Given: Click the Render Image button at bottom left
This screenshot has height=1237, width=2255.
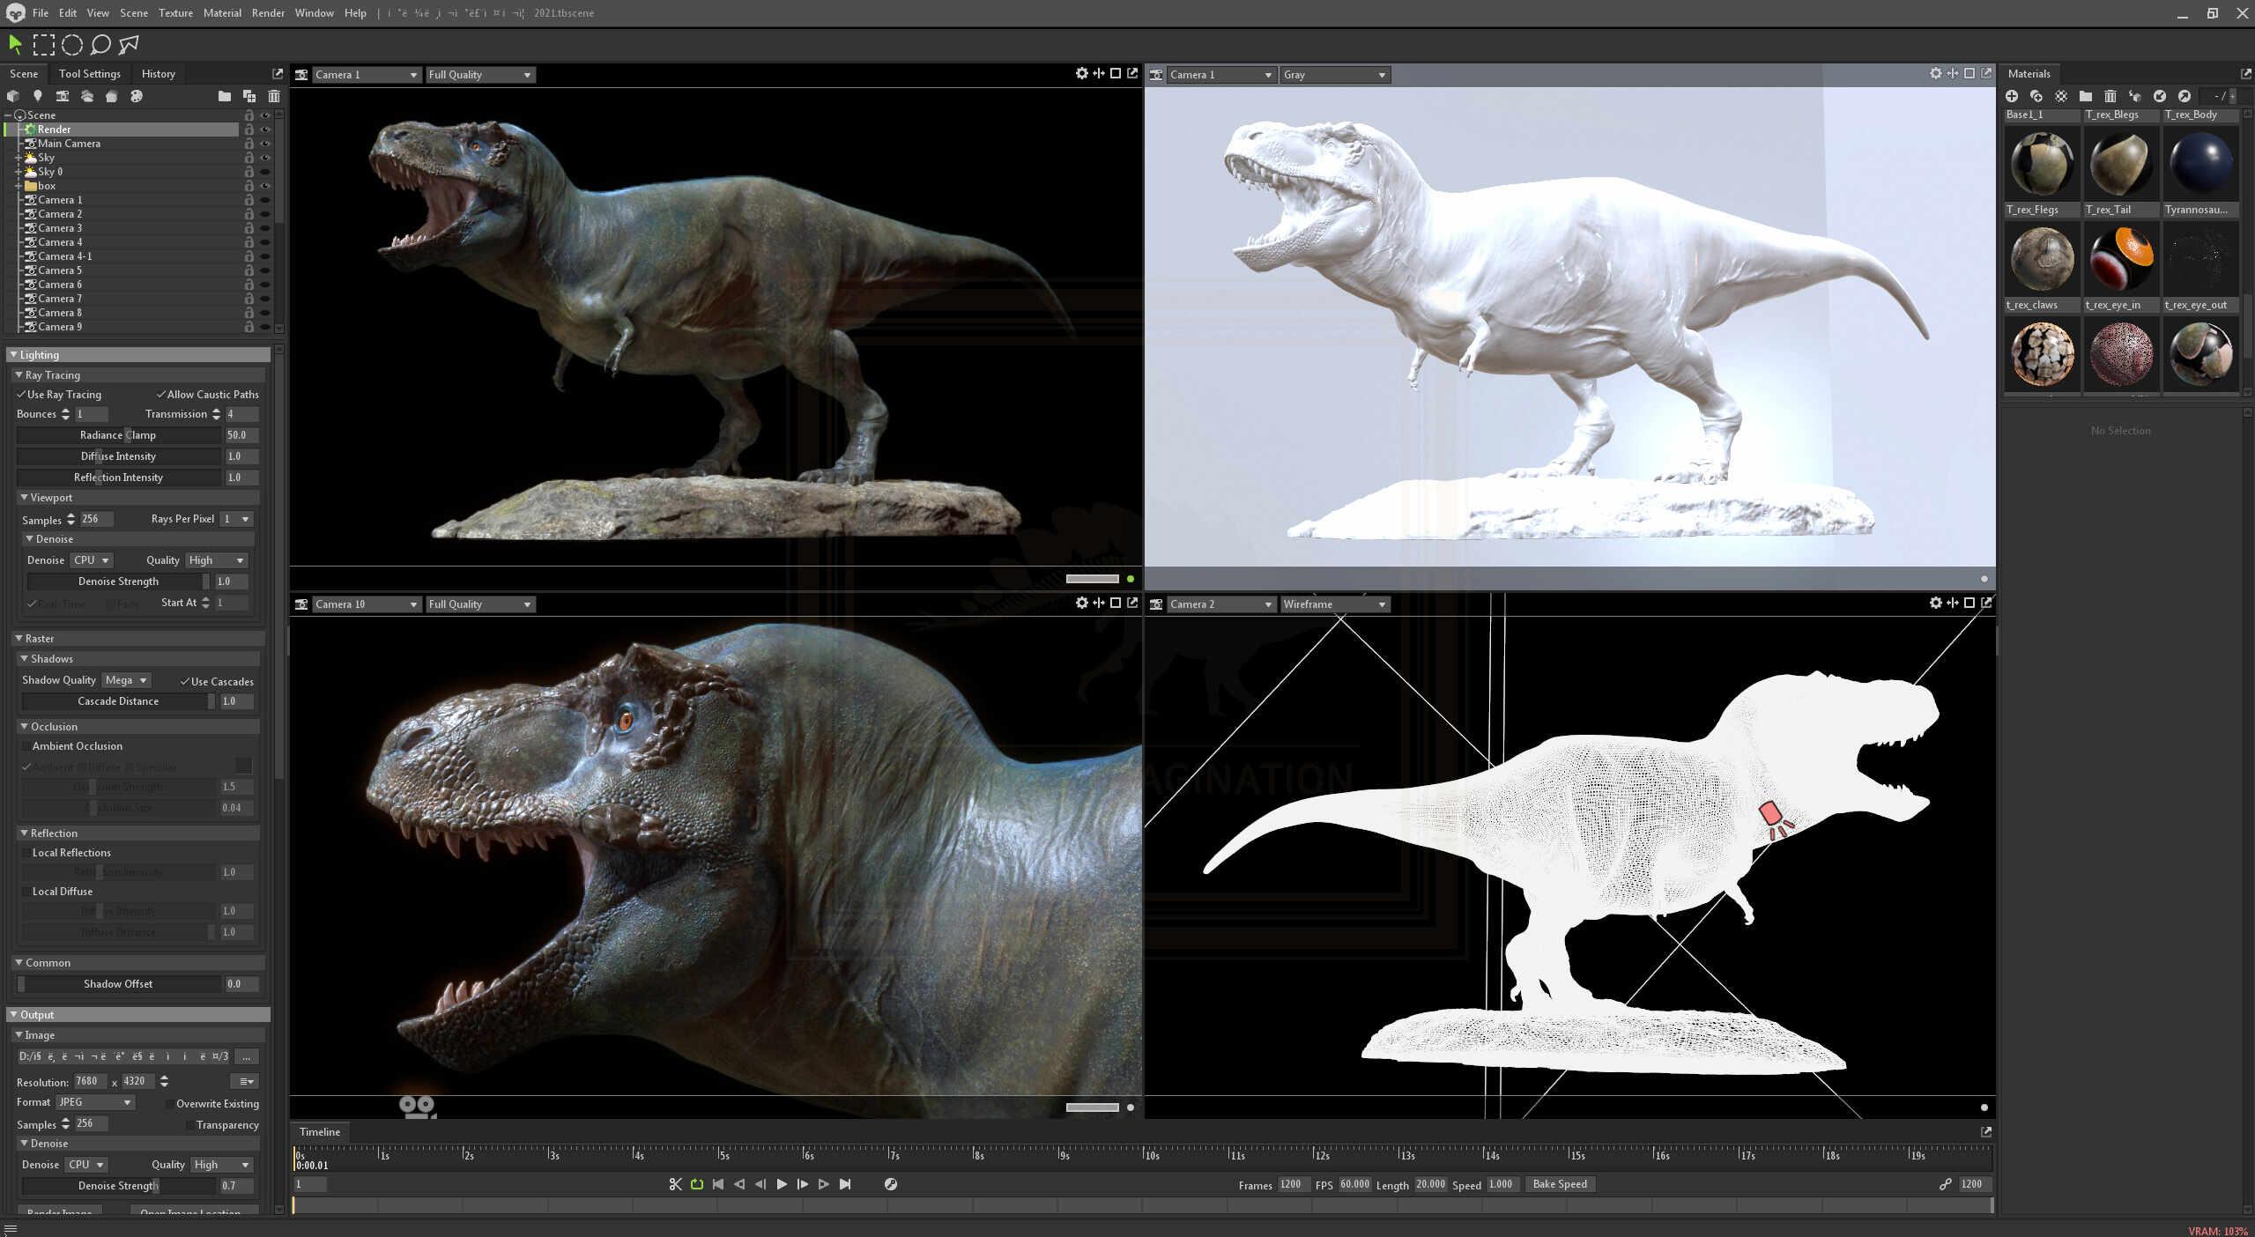Looking at the screenshot, I should pos(58,1212).
